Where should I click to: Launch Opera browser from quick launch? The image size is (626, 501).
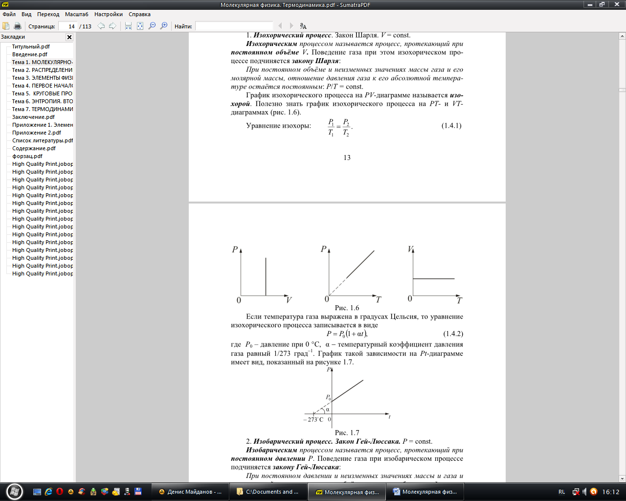pos(60,492)
